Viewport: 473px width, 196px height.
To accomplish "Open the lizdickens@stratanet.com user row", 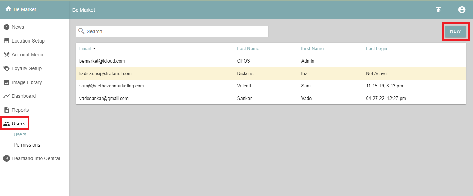I will click(x=105, y=73).
